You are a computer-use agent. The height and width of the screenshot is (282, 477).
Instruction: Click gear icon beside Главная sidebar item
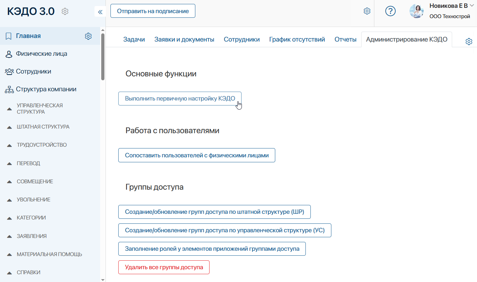tap(88, 36)
